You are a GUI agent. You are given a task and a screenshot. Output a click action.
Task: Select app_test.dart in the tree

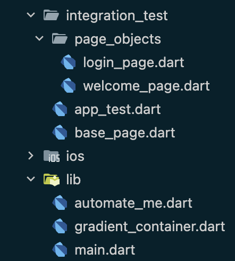tap(117, 109)
